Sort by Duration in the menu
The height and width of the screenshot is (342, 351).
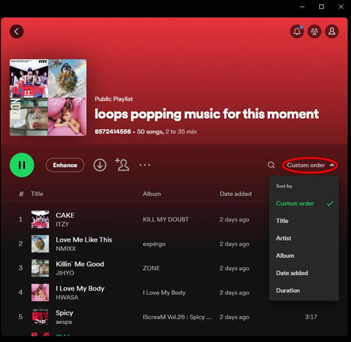[x=304, y=290]
